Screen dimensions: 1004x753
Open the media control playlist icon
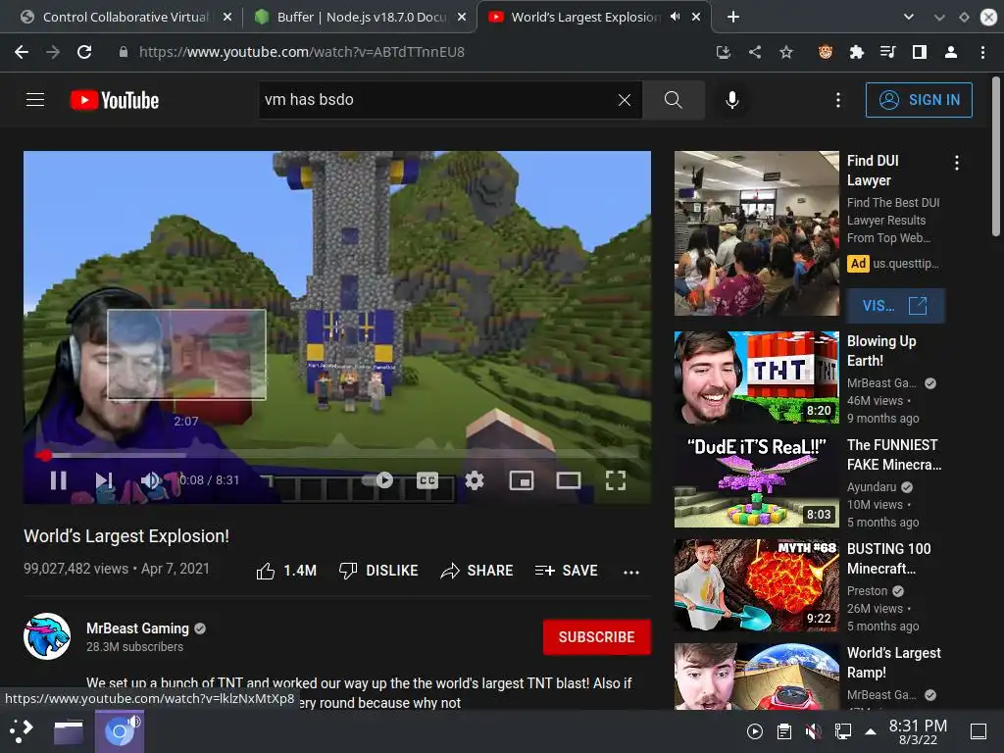click(888, 52)
